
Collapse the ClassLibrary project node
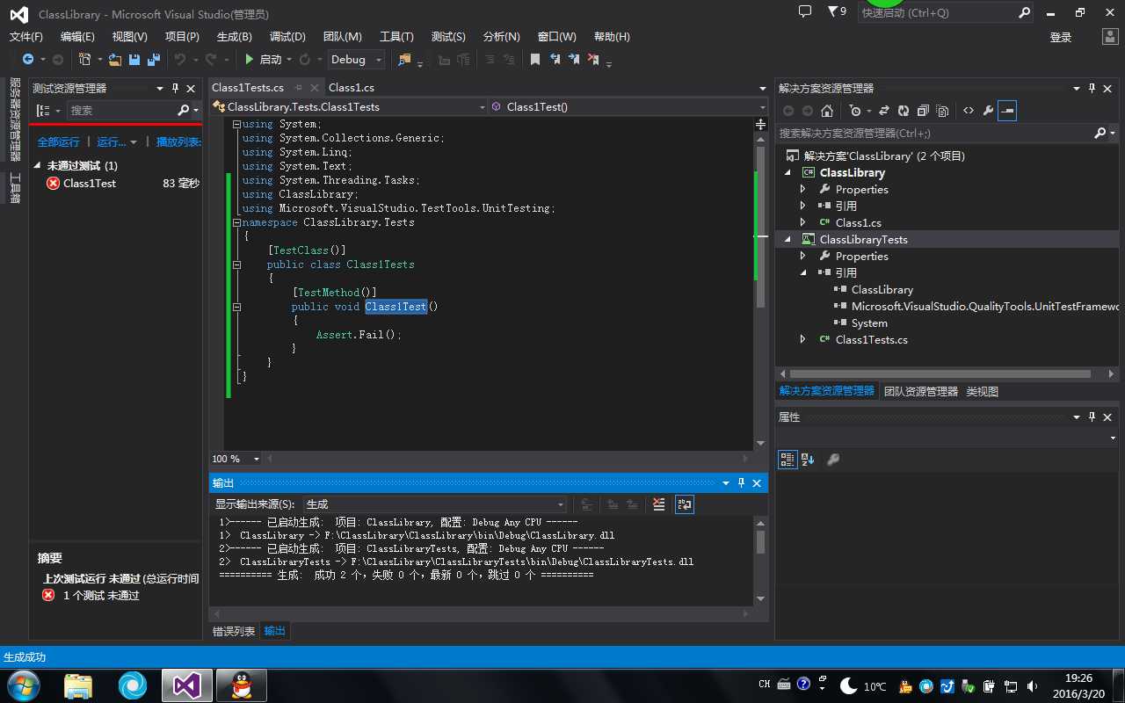pos(787,173)
